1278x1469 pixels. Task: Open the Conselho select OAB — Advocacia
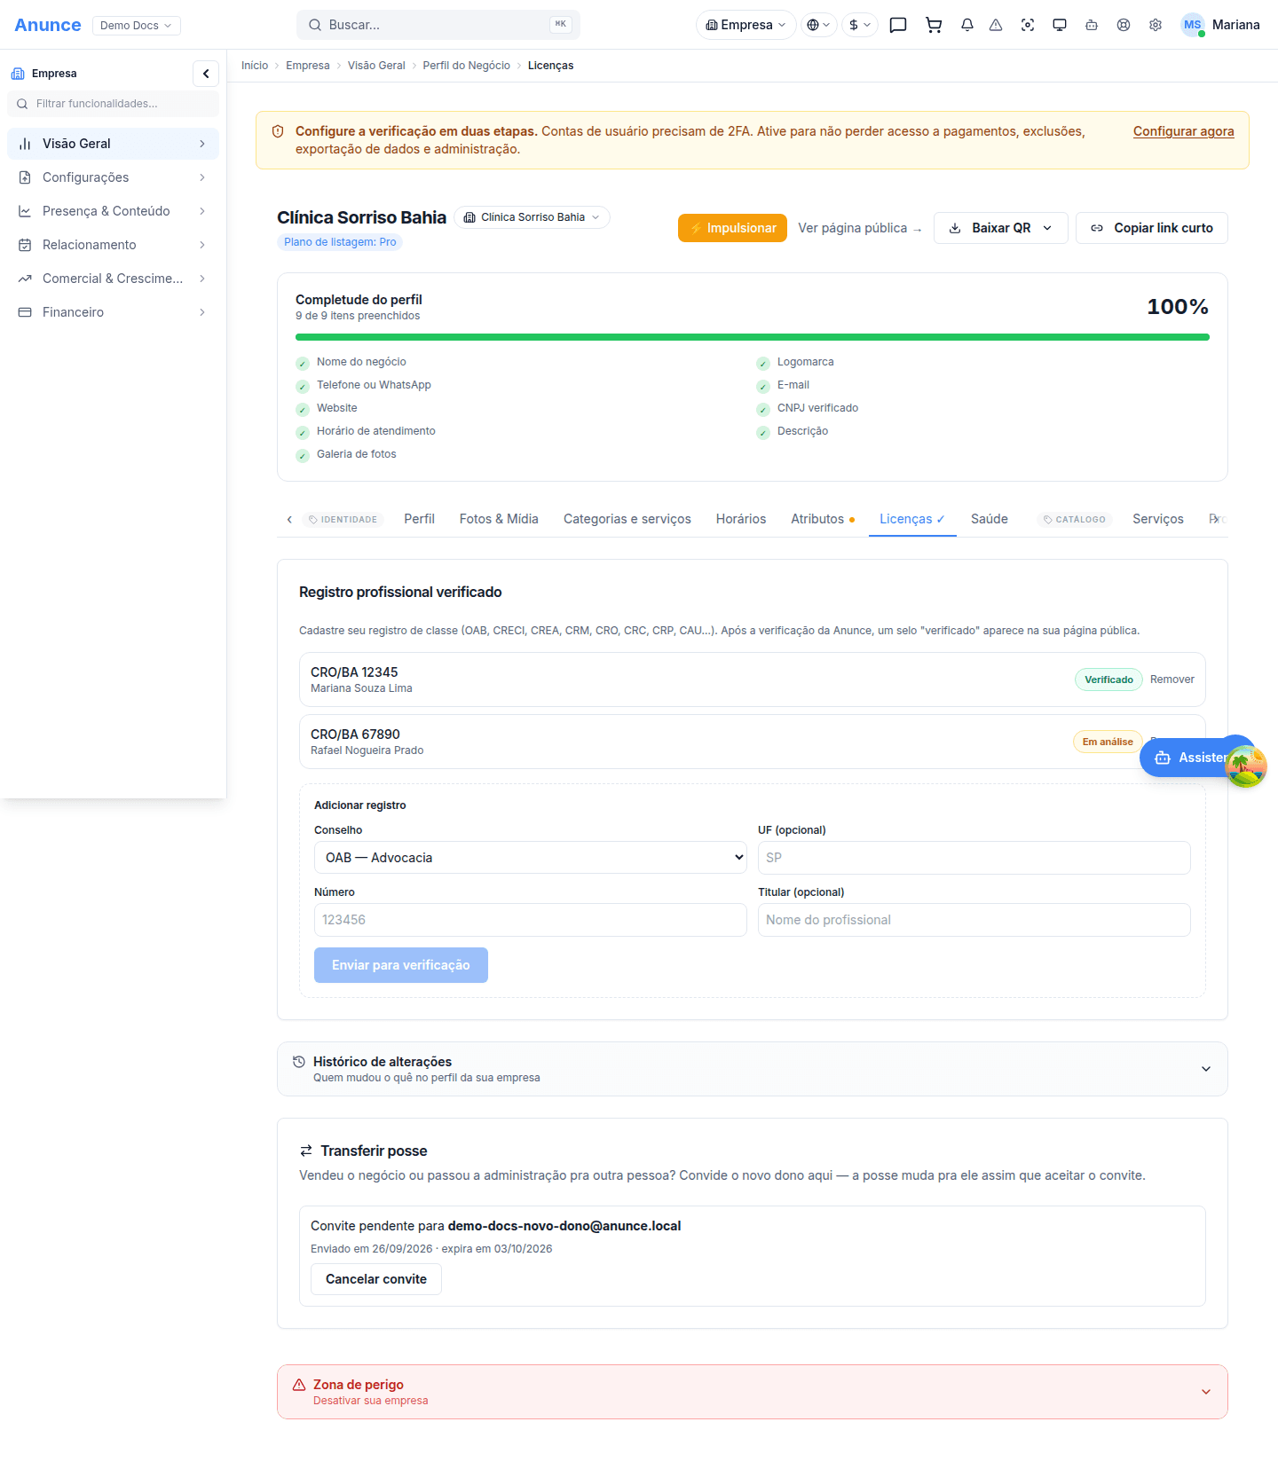point(531,858)
